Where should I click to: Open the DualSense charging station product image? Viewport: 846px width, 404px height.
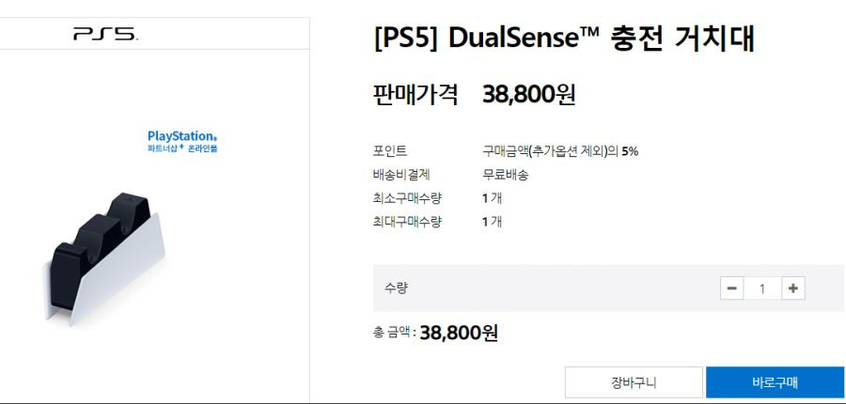click(x=103, y=257)
